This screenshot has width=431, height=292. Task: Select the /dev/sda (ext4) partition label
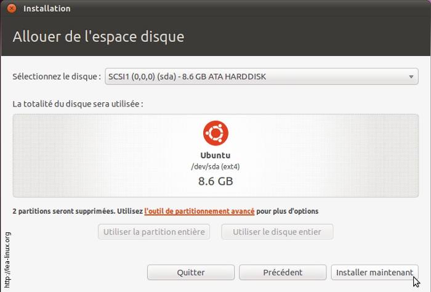pyautogui.click(x=216, y=166)
